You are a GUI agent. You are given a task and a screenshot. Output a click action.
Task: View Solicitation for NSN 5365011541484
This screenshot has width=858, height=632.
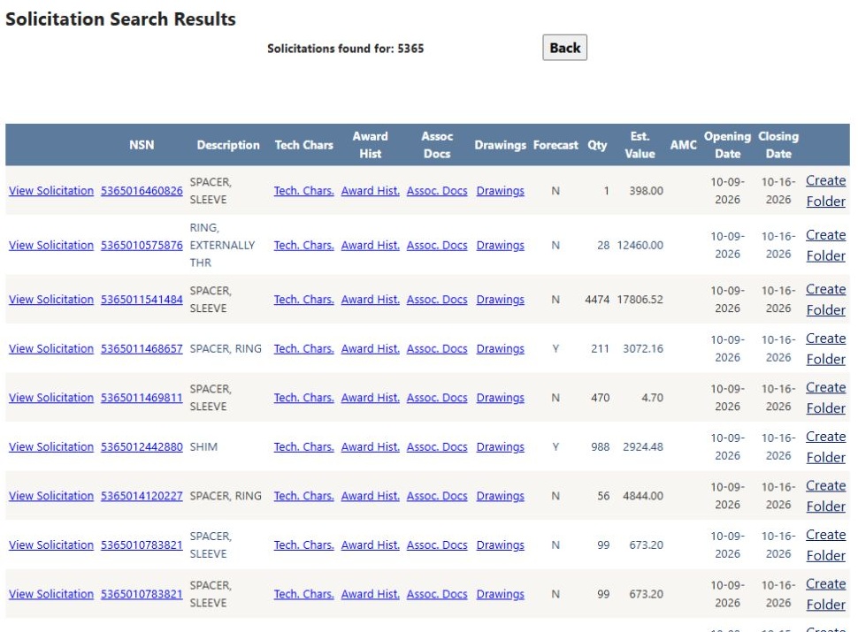[x=51, y=300]
